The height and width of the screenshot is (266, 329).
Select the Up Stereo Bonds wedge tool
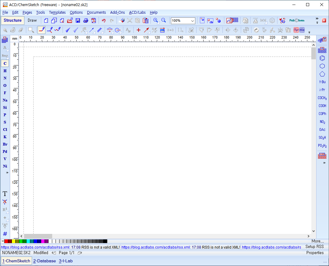click(x=67, y=30)
